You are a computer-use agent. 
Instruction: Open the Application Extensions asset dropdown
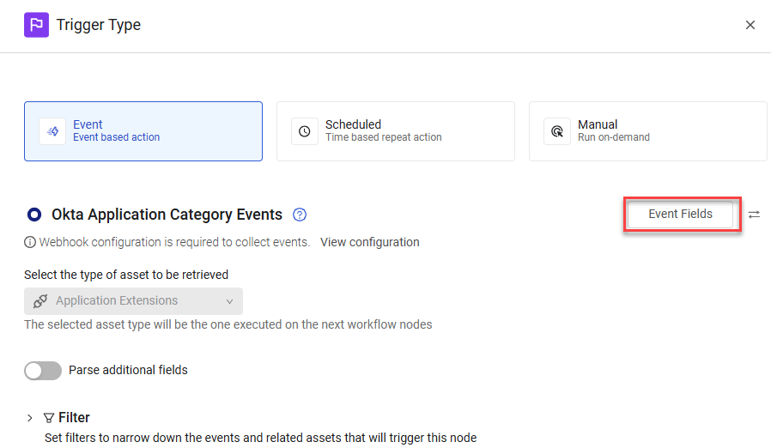[x=133, y=301]
